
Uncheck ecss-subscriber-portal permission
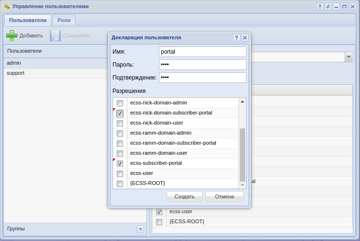(x=120, y=163)
